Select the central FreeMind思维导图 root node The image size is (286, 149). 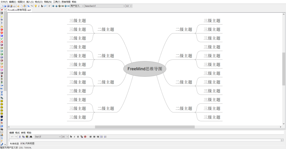pyautogui.click(x=145, y=69)
